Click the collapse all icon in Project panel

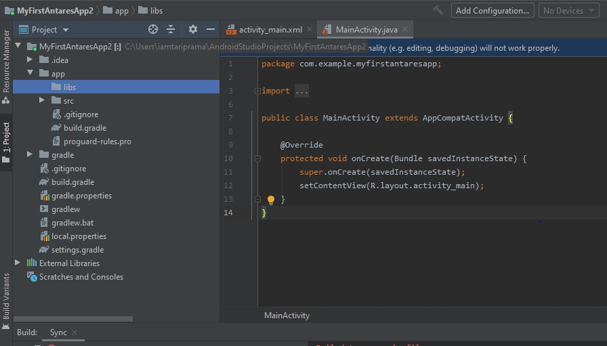(171, 29)
